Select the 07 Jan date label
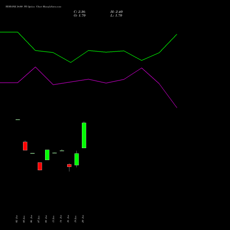Viewport: 230px width, 230px height. [39, 219]
